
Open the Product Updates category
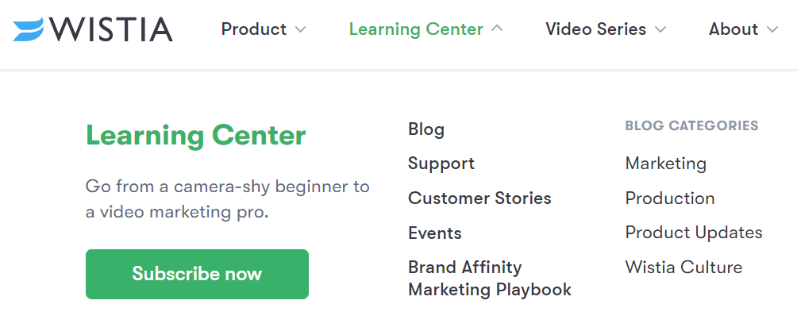[694, 233]
